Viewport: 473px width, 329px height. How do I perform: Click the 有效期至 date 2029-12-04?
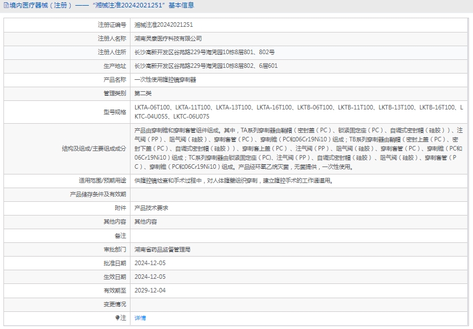tap(150, 290)
